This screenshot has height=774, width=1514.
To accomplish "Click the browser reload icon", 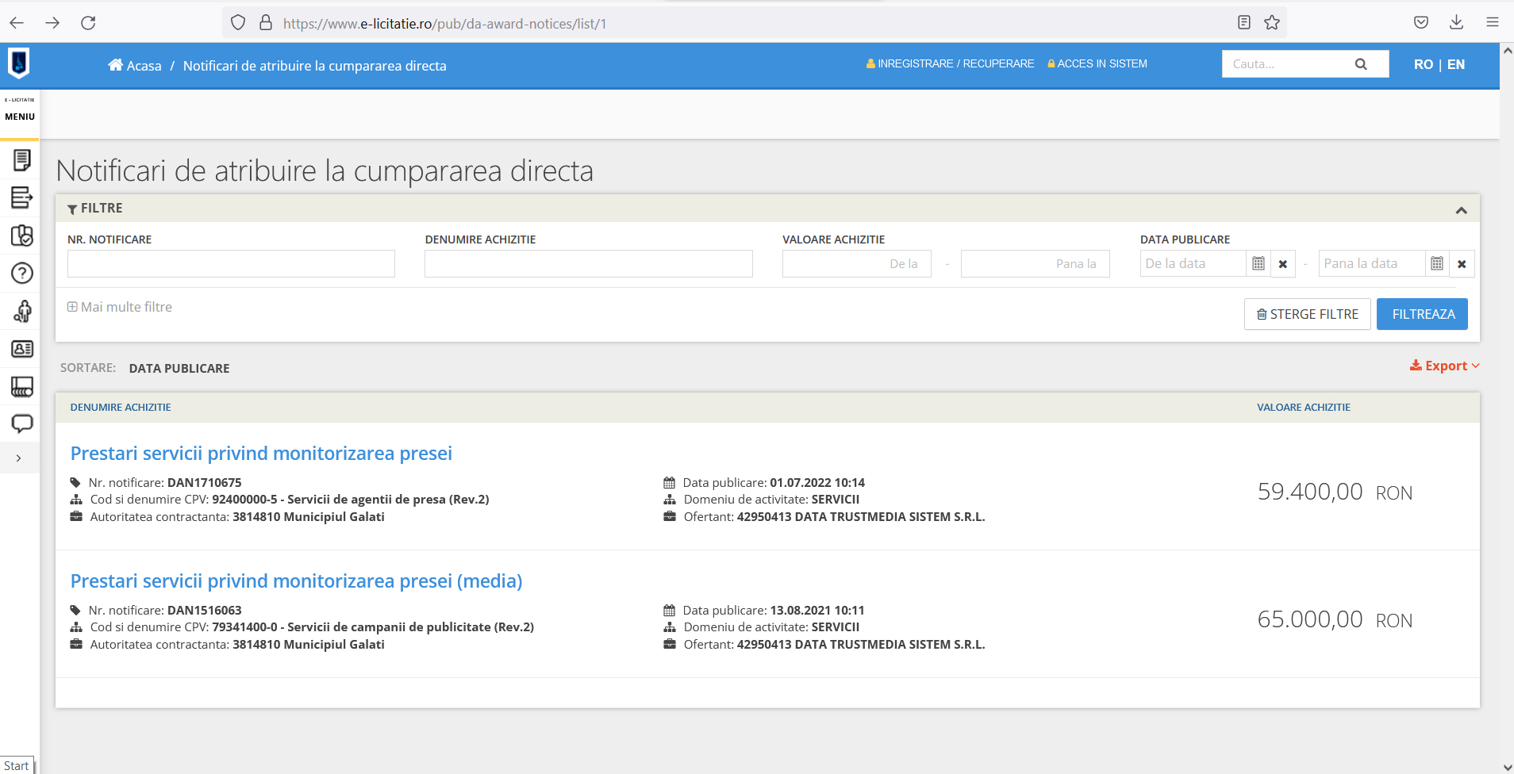I will [88, 23].
